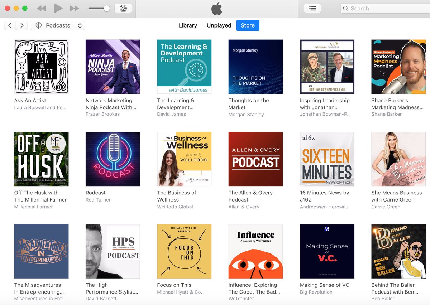
Task: Click 'Behind The Baller Podcast with Ben...' title
Action: coord(395,289)
